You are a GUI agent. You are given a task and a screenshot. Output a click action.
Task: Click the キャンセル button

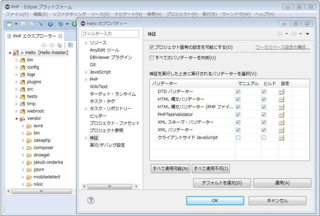tap(277, 201)
